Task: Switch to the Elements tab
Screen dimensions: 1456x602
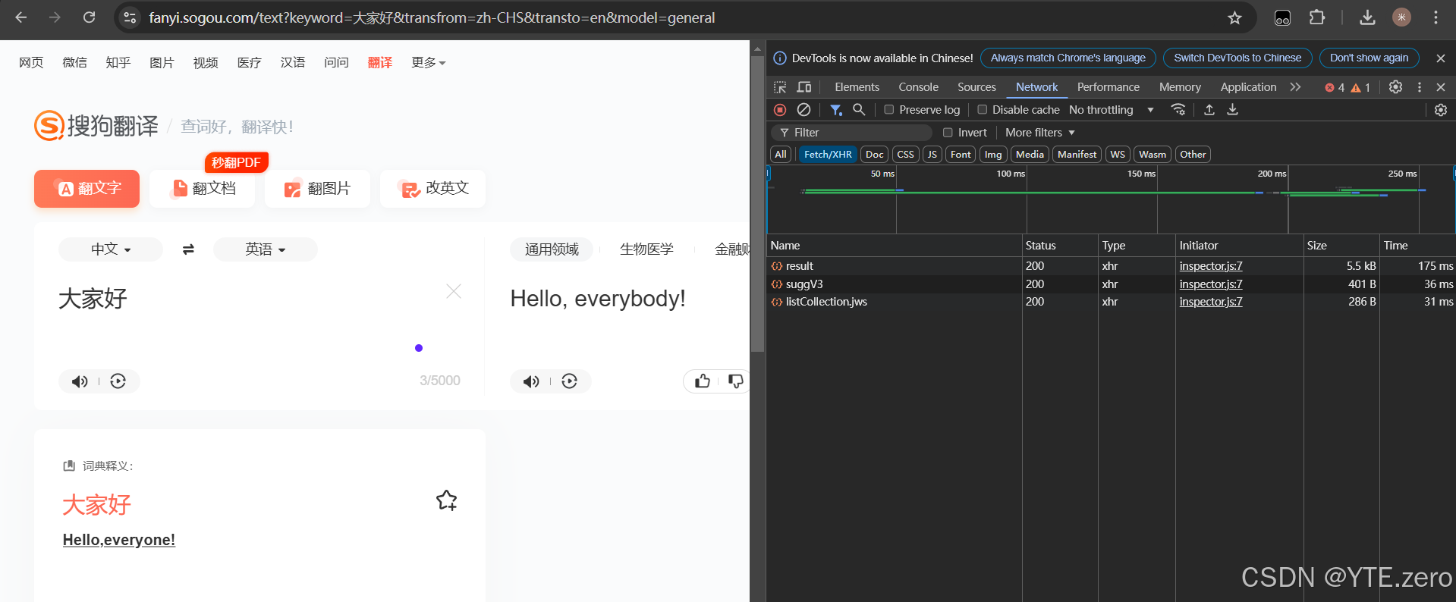Action: pyautogui.click(x=857, y=87)
